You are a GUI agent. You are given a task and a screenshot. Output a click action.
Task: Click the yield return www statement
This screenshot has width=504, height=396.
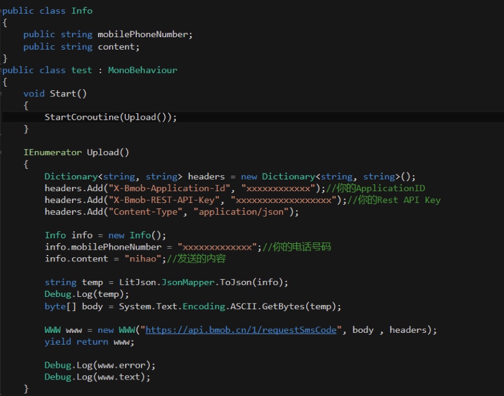pyautogui.click(x=89, y=342)
